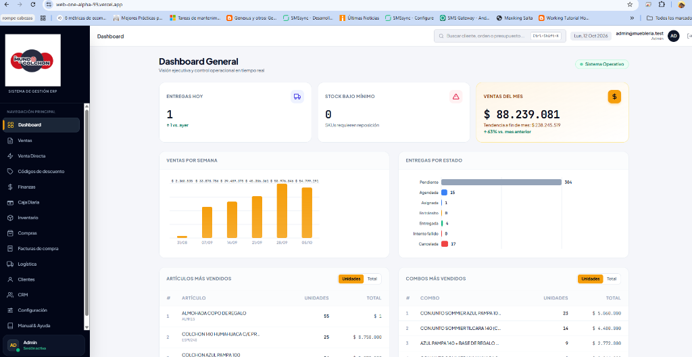
Task: Click the ALMOHADA COPO DE REGALO row
Action: [274, 316]
